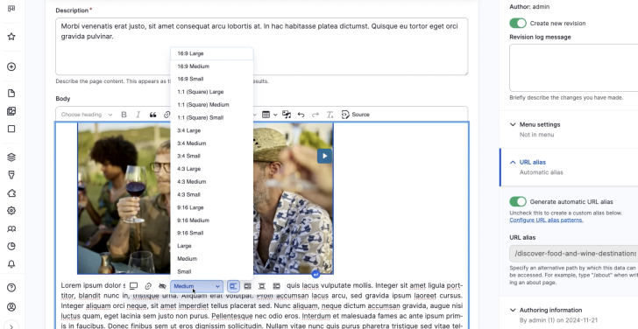
Task: Select 1:1 (Square) Small option
Action: [211, 118]
